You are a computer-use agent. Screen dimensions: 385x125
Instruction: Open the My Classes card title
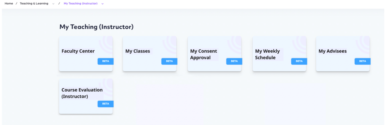click(x=138, y=51)
